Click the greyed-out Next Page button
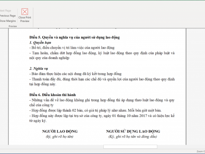205x154 pixels. point(5,11)
